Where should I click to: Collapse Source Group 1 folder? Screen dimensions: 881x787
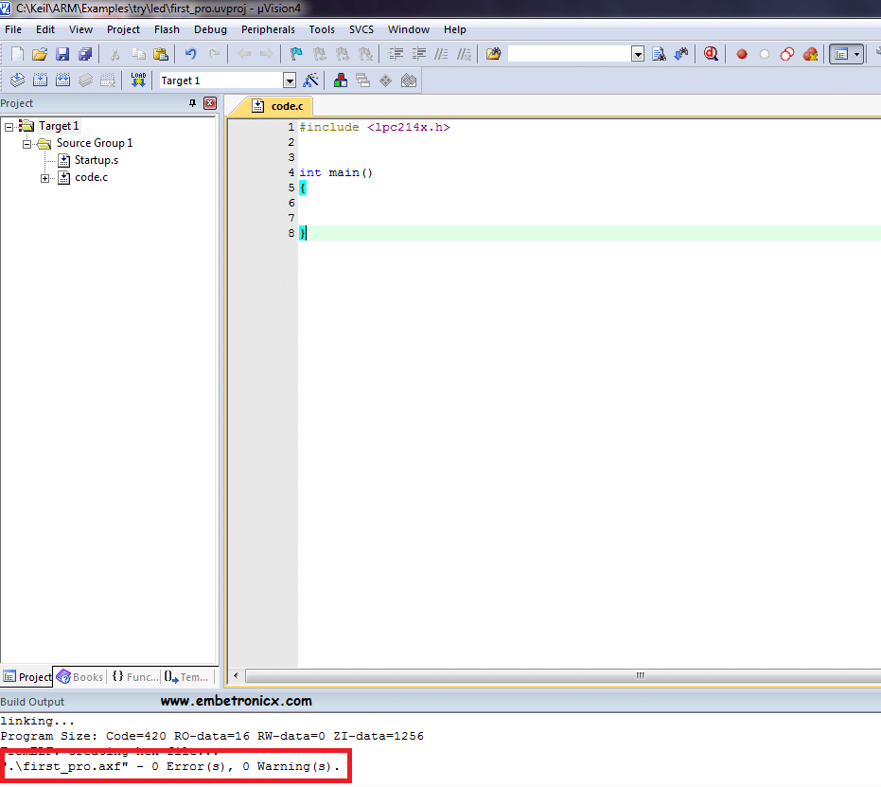click(x=26, y=144)
